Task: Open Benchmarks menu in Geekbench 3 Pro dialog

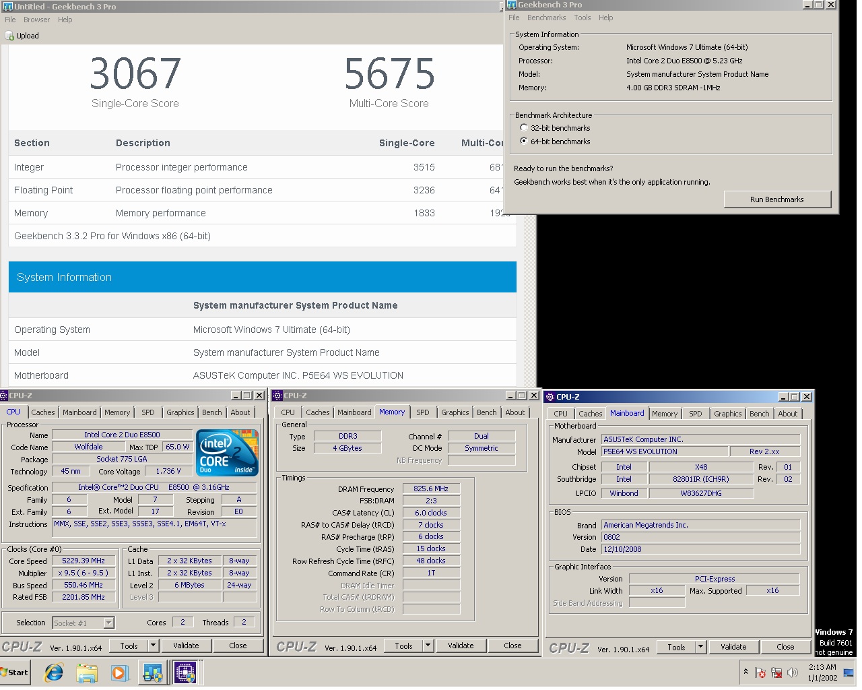Action: pos(546,18)
